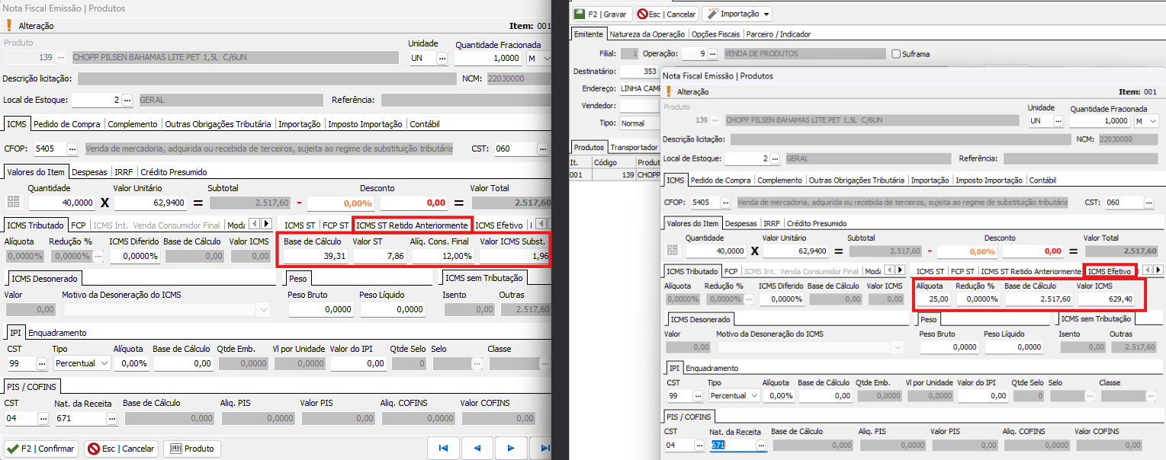Open Quantidade Fracionada M dropdown in right window
The image size is (1166, 460).
click(x=1152, y=121)
